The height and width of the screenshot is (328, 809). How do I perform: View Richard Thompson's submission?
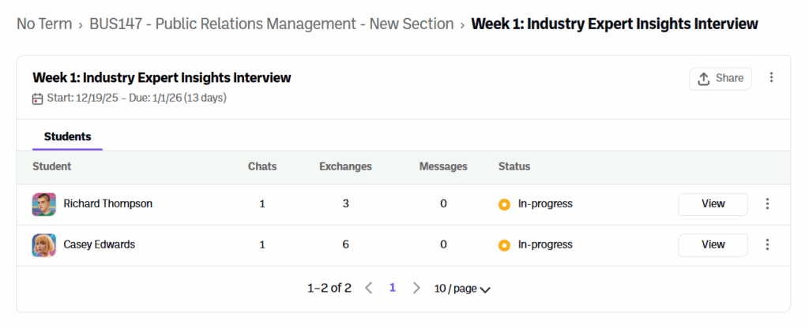click(x=713, y=204)
